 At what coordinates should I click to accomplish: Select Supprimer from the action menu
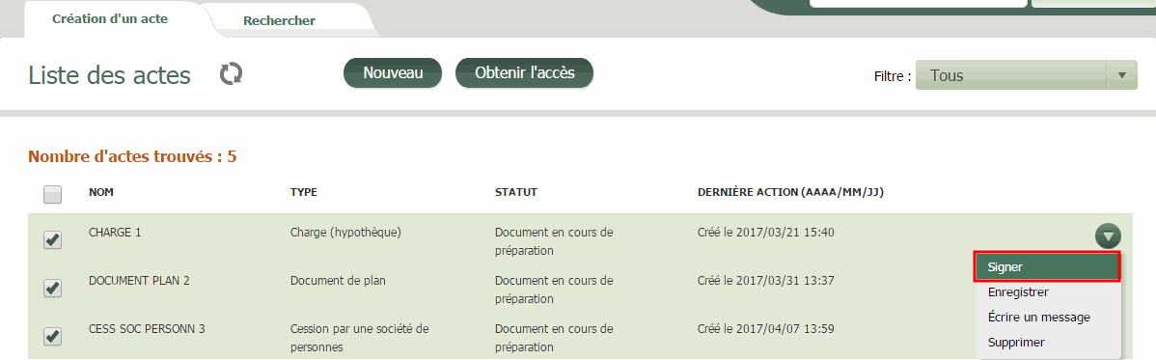point(1016,343)
